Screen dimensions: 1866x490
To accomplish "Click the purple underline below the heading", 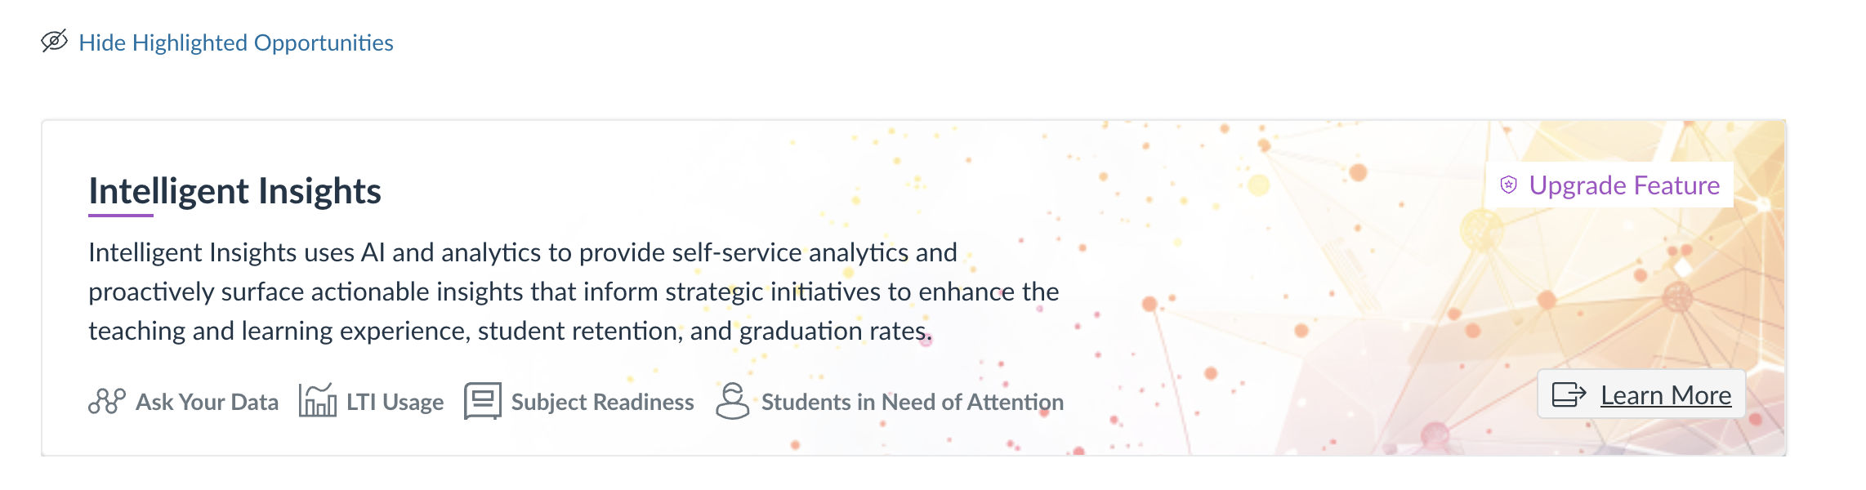I will click(x=120, y=216).
